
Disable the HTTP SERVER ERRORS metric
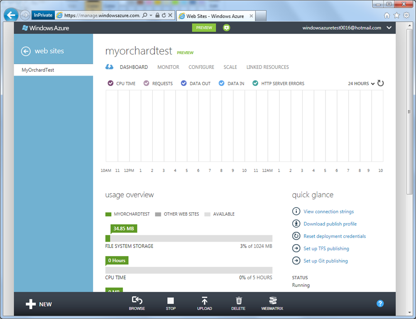[255, 83]
